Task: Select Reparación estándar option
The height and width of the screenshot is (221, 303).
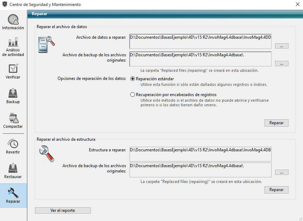Action: 133,79
